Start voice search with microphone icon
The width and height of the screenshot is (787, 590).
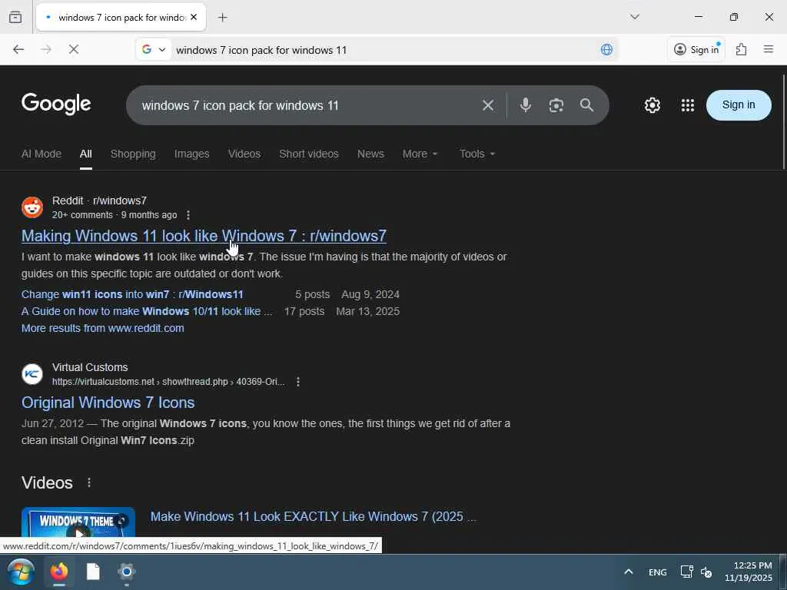coord(526,104)
